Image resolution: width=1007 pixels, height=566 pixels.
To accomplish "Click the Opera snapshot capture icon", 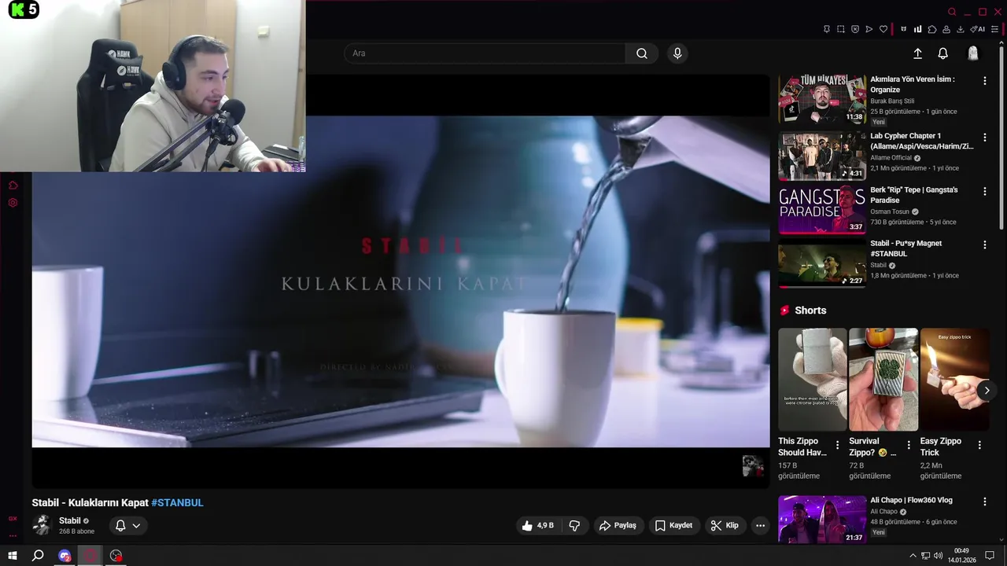I will 841,29.
